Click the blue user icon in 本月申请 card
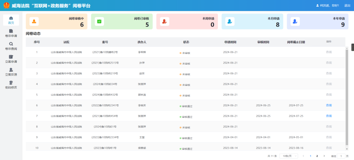The image size is (354, 160). (x=230, y=22)
